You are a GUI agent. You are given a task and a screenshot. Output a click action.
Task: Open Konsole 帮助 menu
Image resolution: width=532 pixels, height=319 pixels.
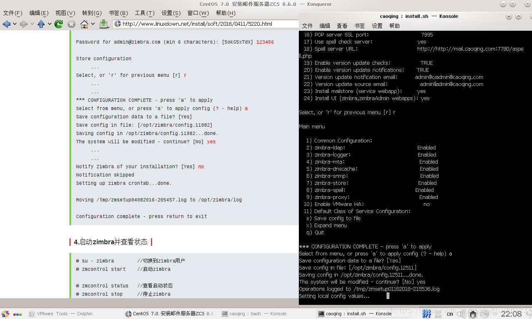(x=394, y=26)
